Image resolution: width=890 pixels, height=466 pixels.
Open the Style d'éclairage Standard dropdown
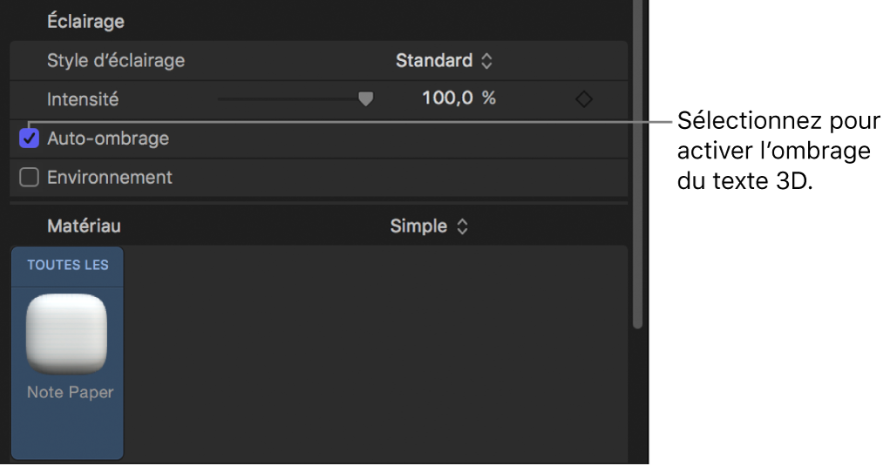[x=444, y=61]
